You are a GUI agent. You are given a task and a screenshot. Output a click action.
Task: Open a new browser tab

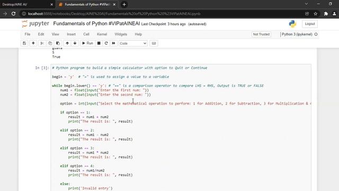click(x=124, y=4)
